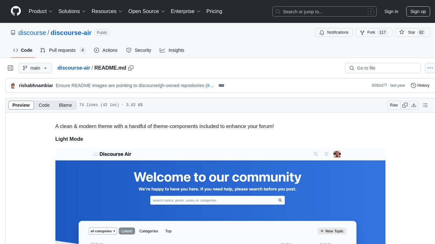The image size is (435, 244).
Task: Open the more file options ellipsis
Action: 430,68
